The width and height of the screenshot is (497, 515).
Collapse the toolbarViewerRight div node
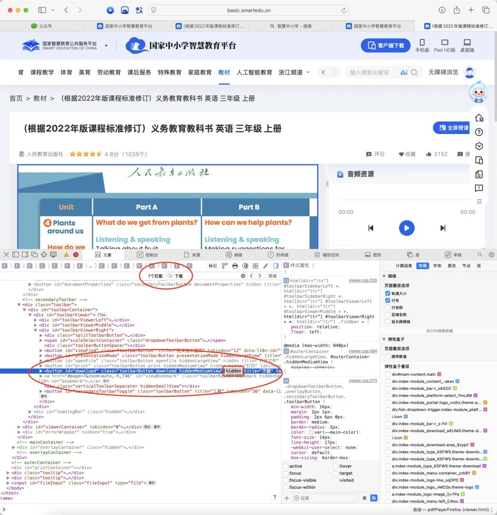coord(35,330)
